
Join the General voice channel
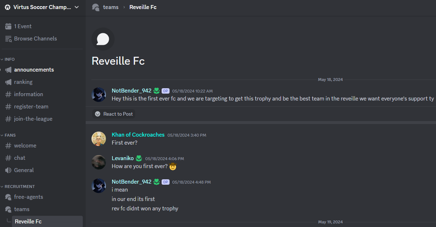[x=24, y=170]
